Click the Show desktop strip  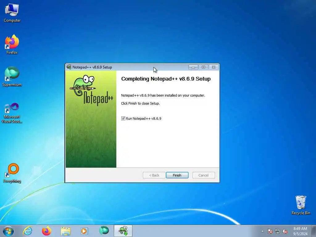pyautogui.click(x=314, y=231)
